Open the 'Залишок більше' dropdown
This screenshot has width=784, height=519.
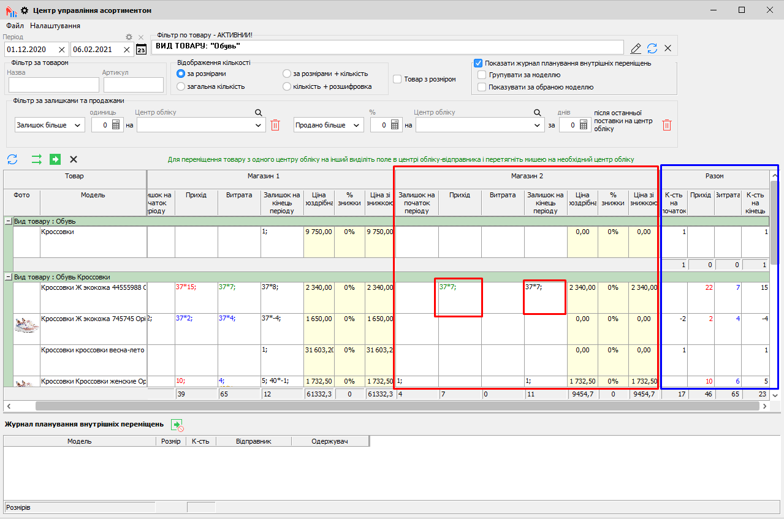pos(50,125)
